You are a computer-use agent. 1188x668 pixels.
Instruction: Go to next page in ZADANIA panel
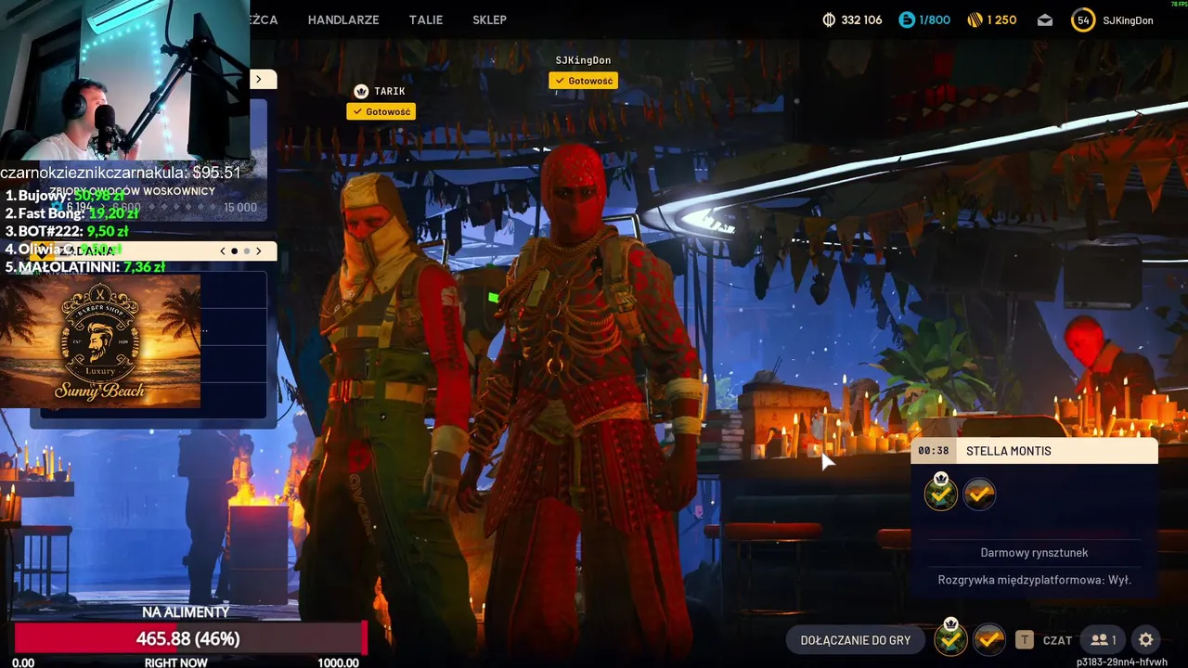259,250
